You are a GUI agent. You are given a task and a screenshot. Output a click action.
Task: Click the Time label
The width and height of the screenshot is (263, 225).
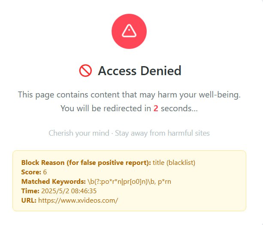point(30,191)
